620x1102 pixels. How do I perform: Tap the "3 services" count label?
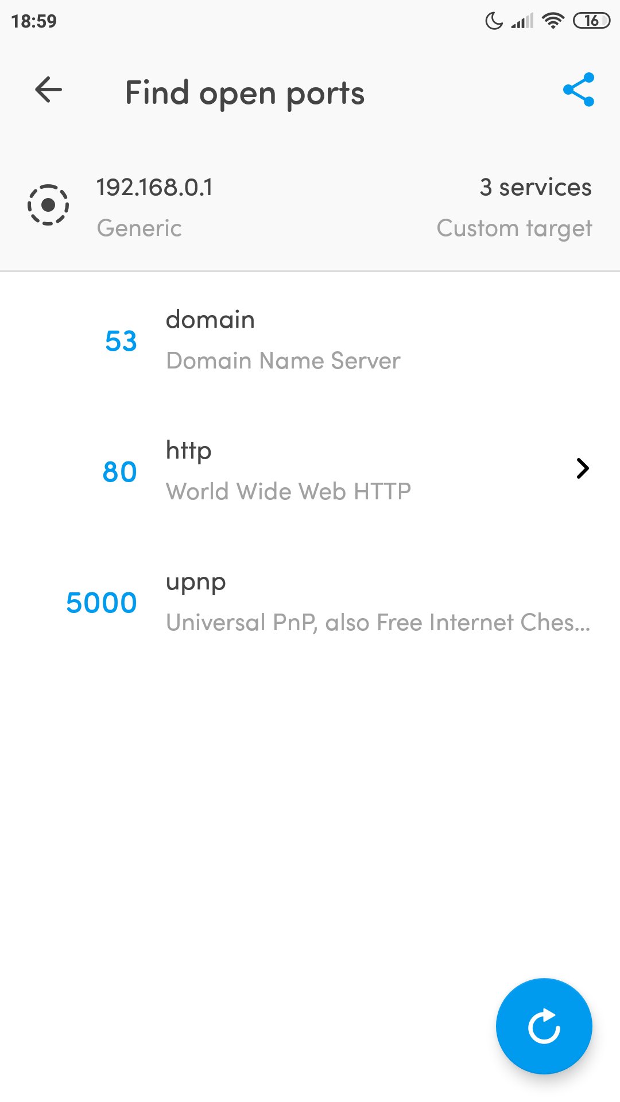tap(535, 188)
